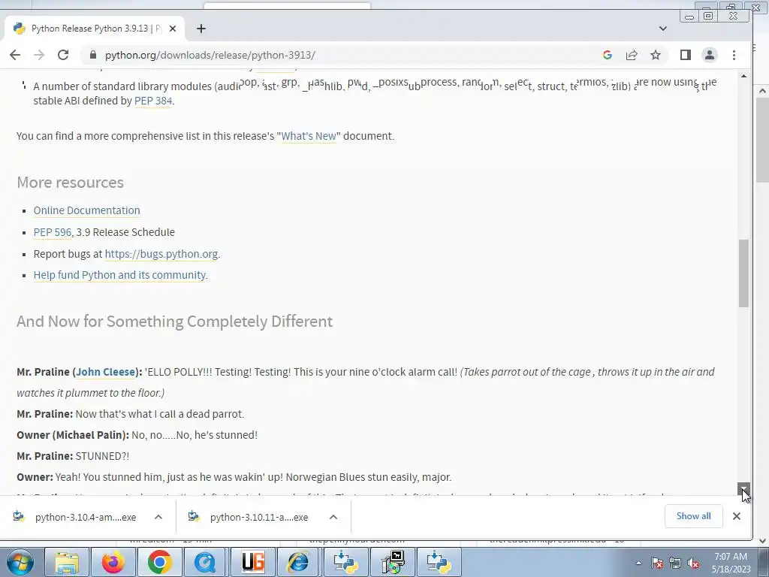The image size is (769, 577).
Task: Go back to the previous page
Action: point(15,55)
